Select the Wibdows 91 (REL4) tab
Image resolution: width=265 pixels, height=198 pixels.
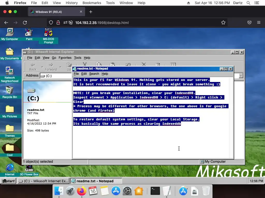pos(56,12)
